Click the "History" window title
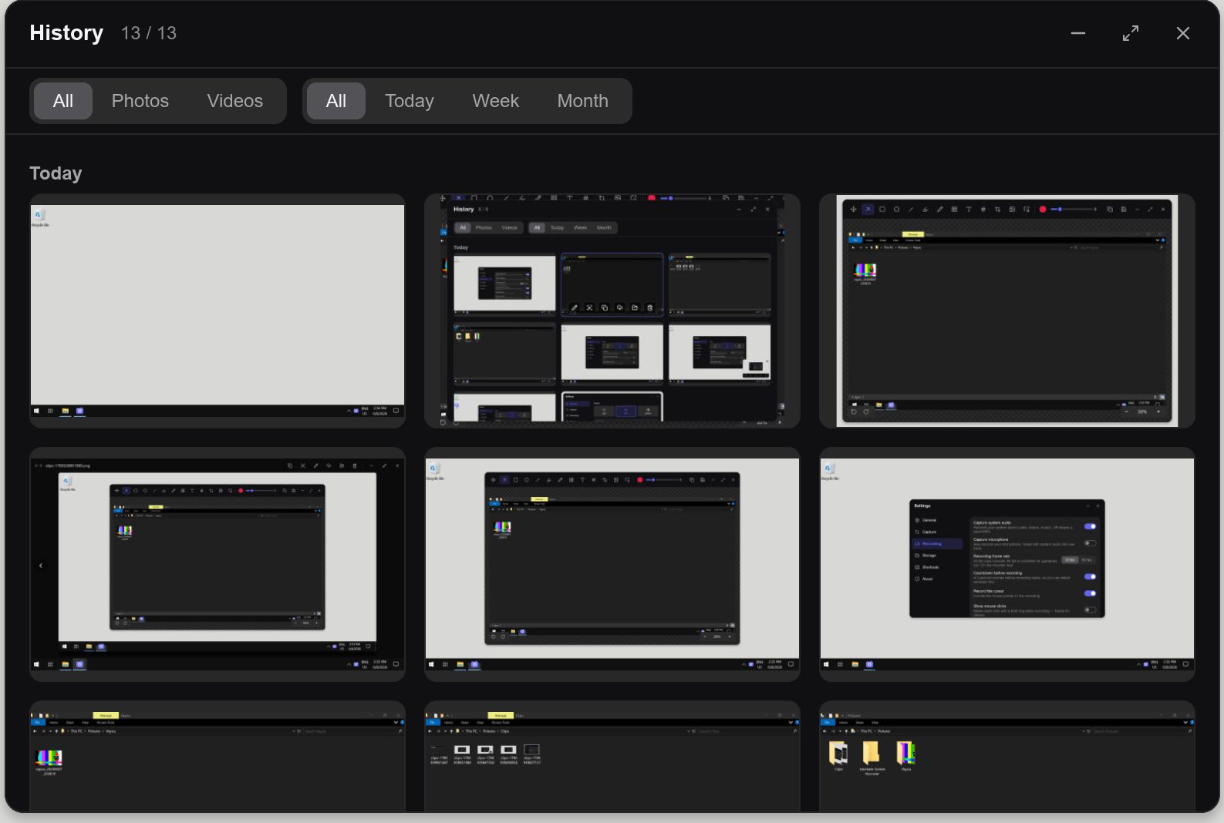 tap(66, 33)
